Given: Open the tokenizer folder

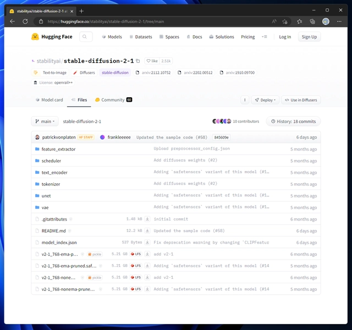Looking at the screenshot, I should pos(51,184).
